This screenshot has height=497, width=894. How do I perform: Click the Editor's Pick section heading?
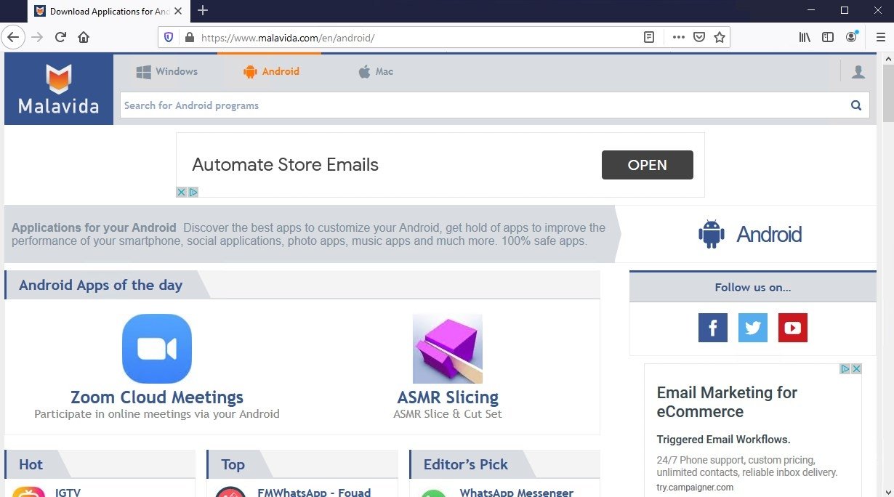coord(466,464)
